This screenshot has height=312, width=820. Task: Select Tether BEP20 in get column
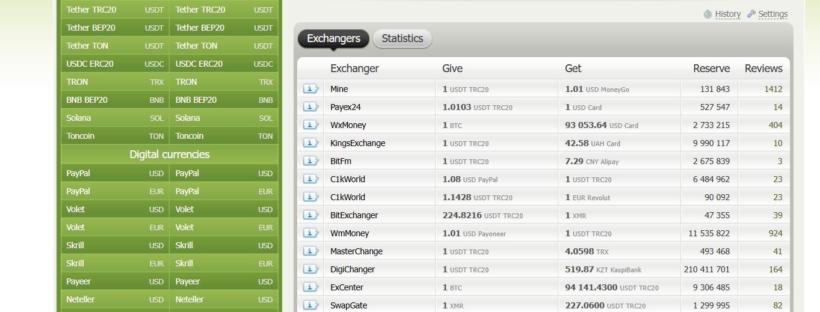(224, 28)
